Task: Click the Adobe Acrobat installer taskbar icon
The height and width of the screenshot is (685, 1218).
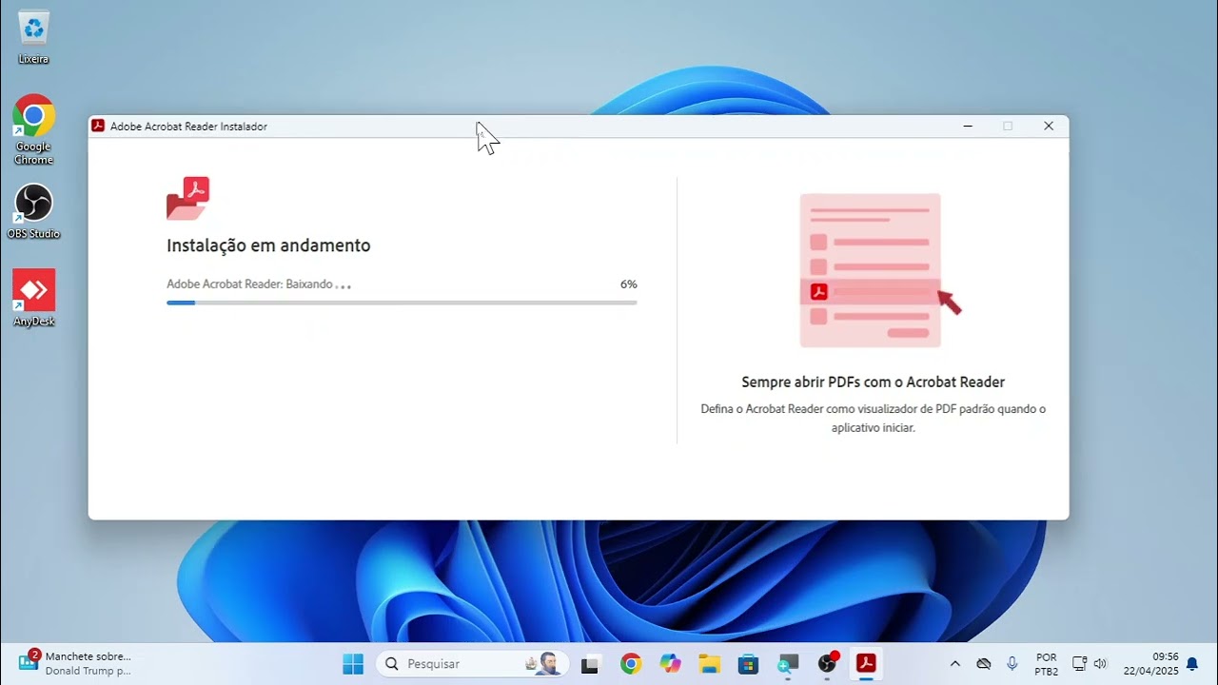Action: coord(866,664)
